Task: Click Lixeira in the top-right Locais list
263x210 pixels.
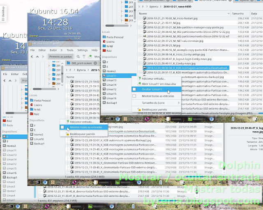Action: point(111,41)
